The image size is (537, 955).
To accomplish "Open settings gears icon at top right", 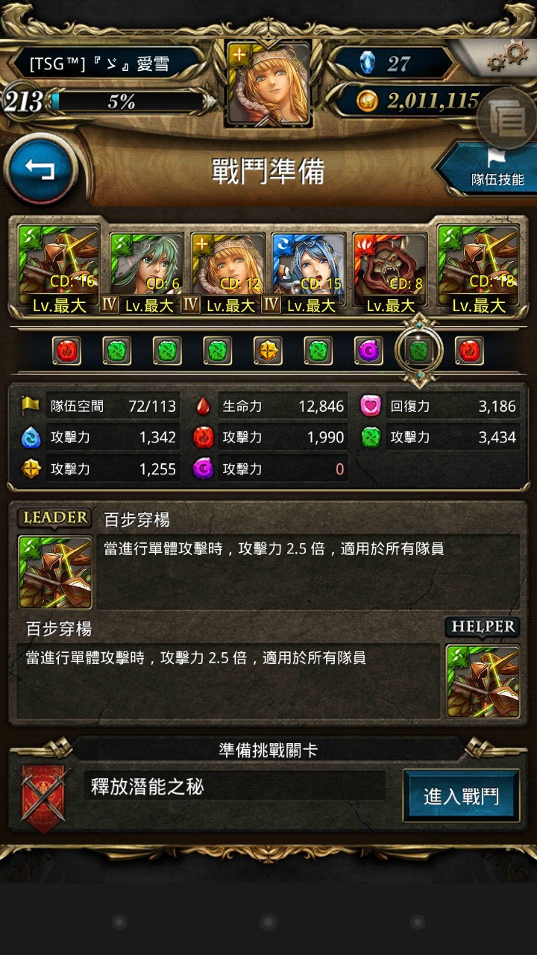I will coord(508,57).
